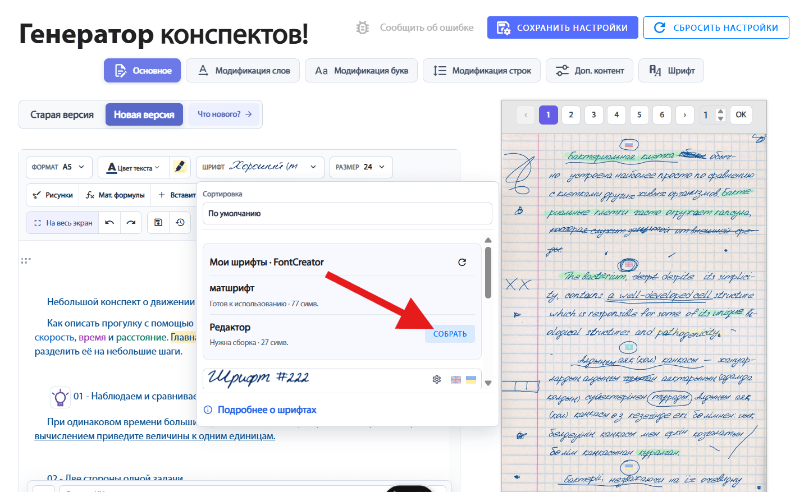The width and height of the screenshot is (804, 492).
Task: Open the 'Что нового?' link
Action: pyautogui.click(x=224, y=114)
